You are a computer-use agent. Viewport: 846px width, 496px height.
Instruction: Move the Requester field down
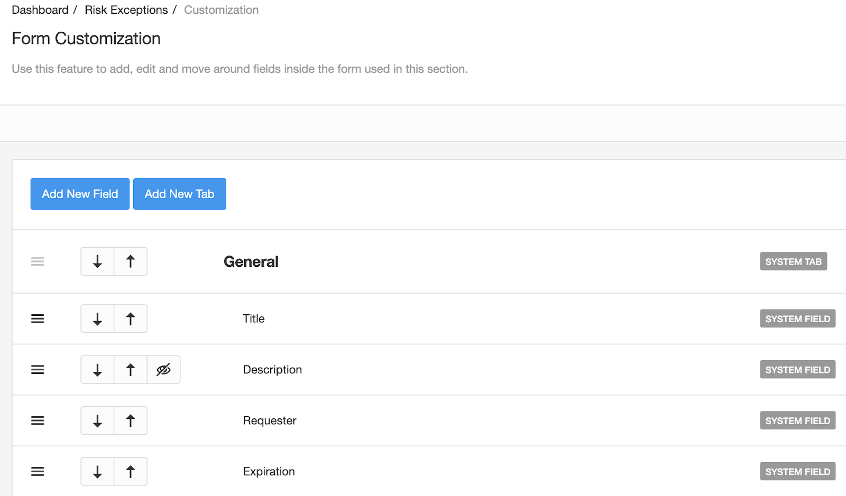click(97, 420)
